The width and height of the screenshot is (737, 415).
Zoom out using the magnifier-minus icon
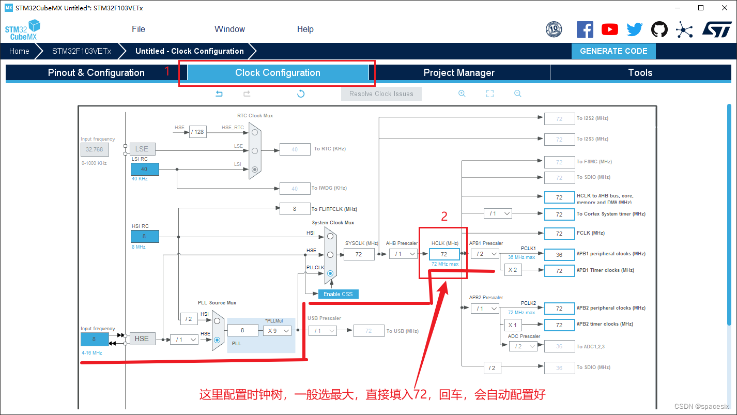[517, 94]
